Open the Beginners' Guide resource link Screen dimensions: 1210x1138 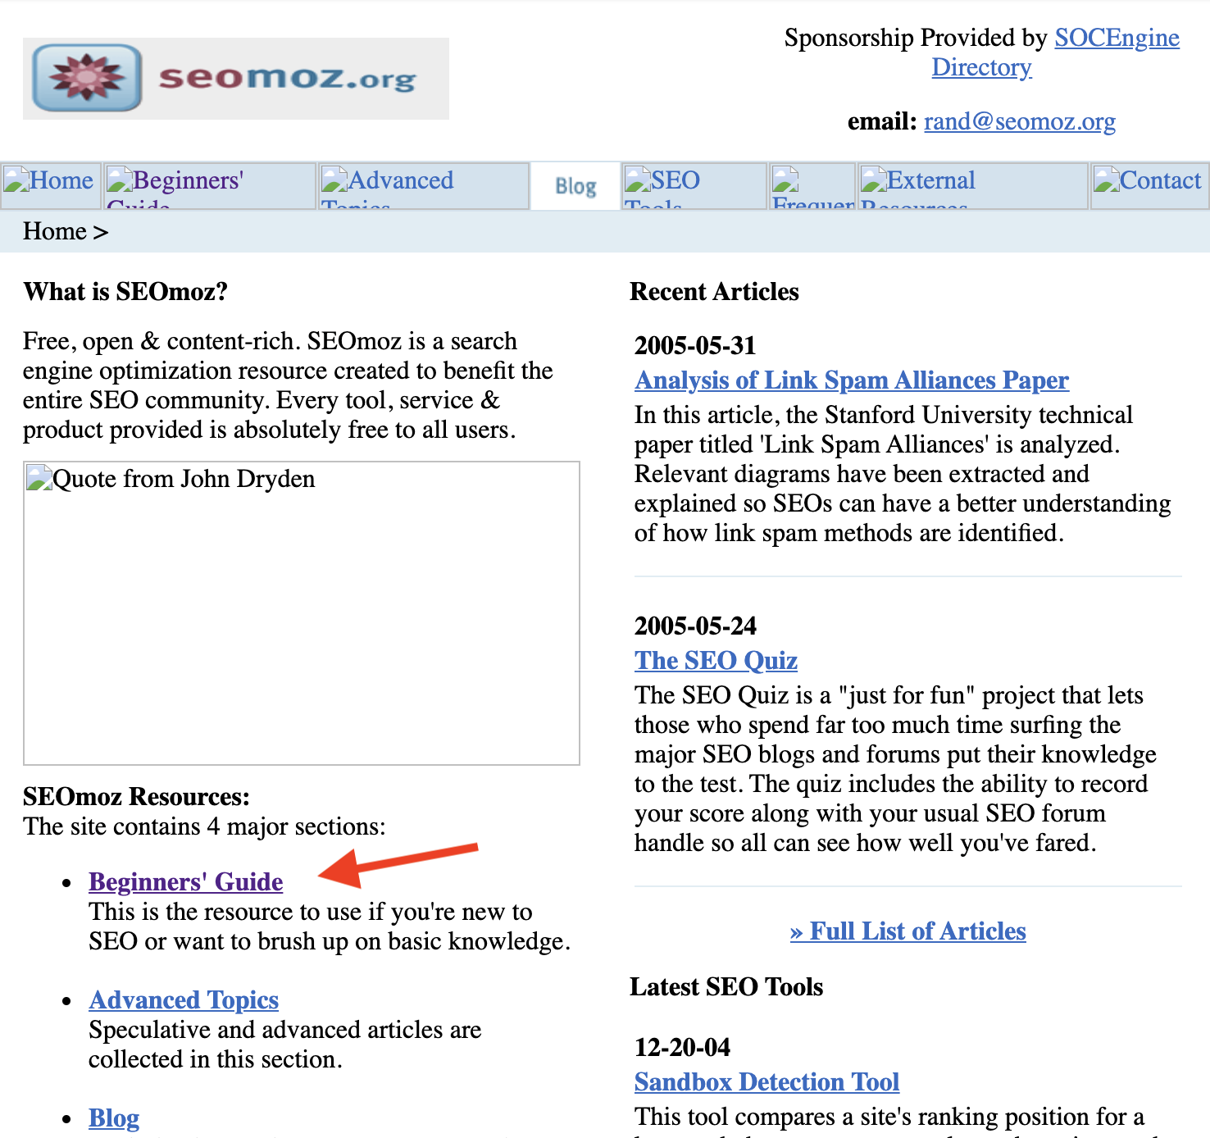(x=186, y=881)
